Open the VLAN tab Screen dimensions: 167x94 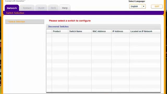(41, 8)
